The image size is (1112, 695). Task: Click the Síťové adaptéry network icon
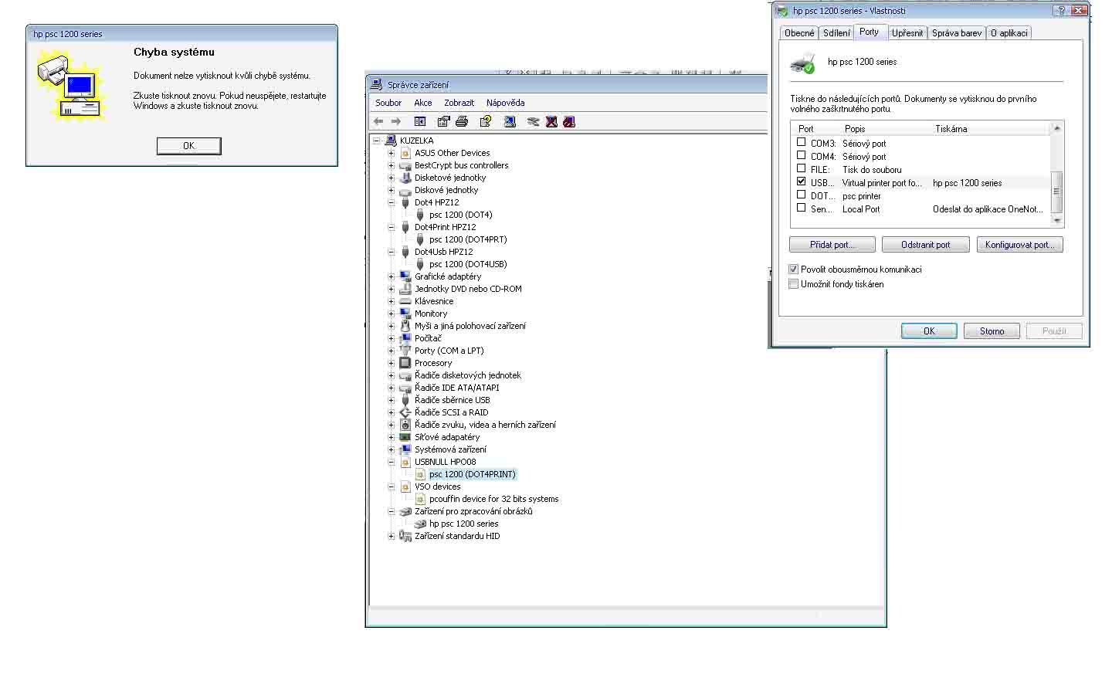[405, 437]
